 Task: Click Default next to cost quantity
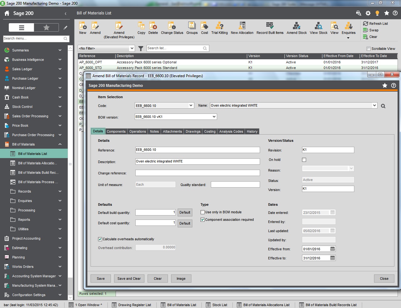click(185, 223)
